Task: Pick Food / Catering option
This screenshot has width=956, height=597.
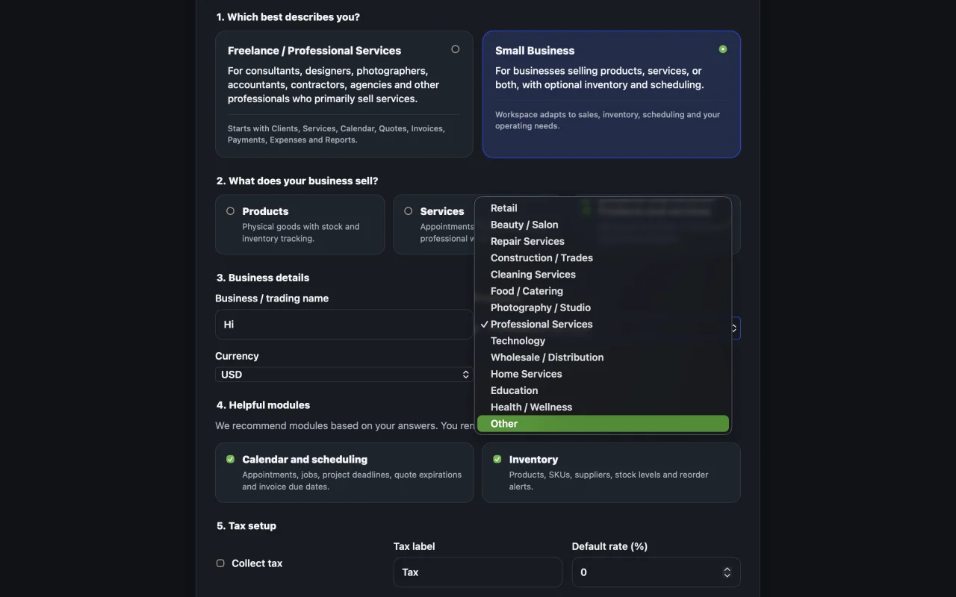Action: coord(603,291)
